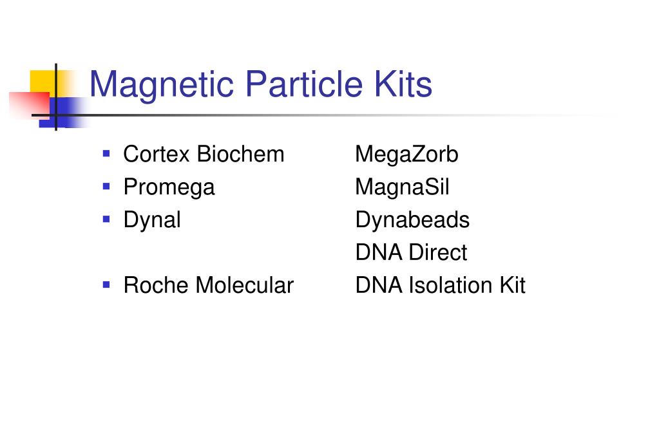
Task: Select the Dynal list entry
Action: [x=152, y=220]
